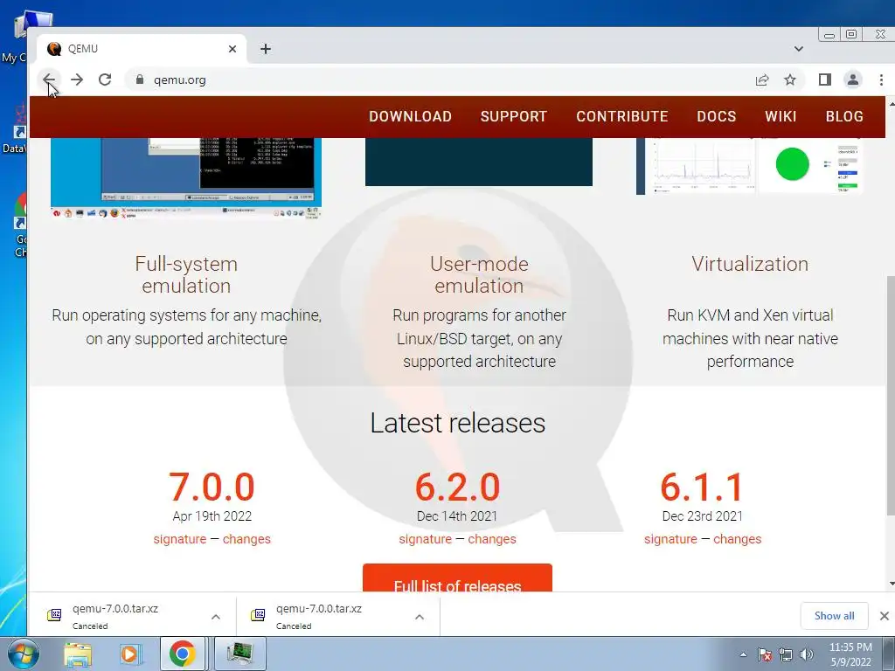Click the scrollbar up arrow
Viewport: 895px width, 671px height.
891,105
